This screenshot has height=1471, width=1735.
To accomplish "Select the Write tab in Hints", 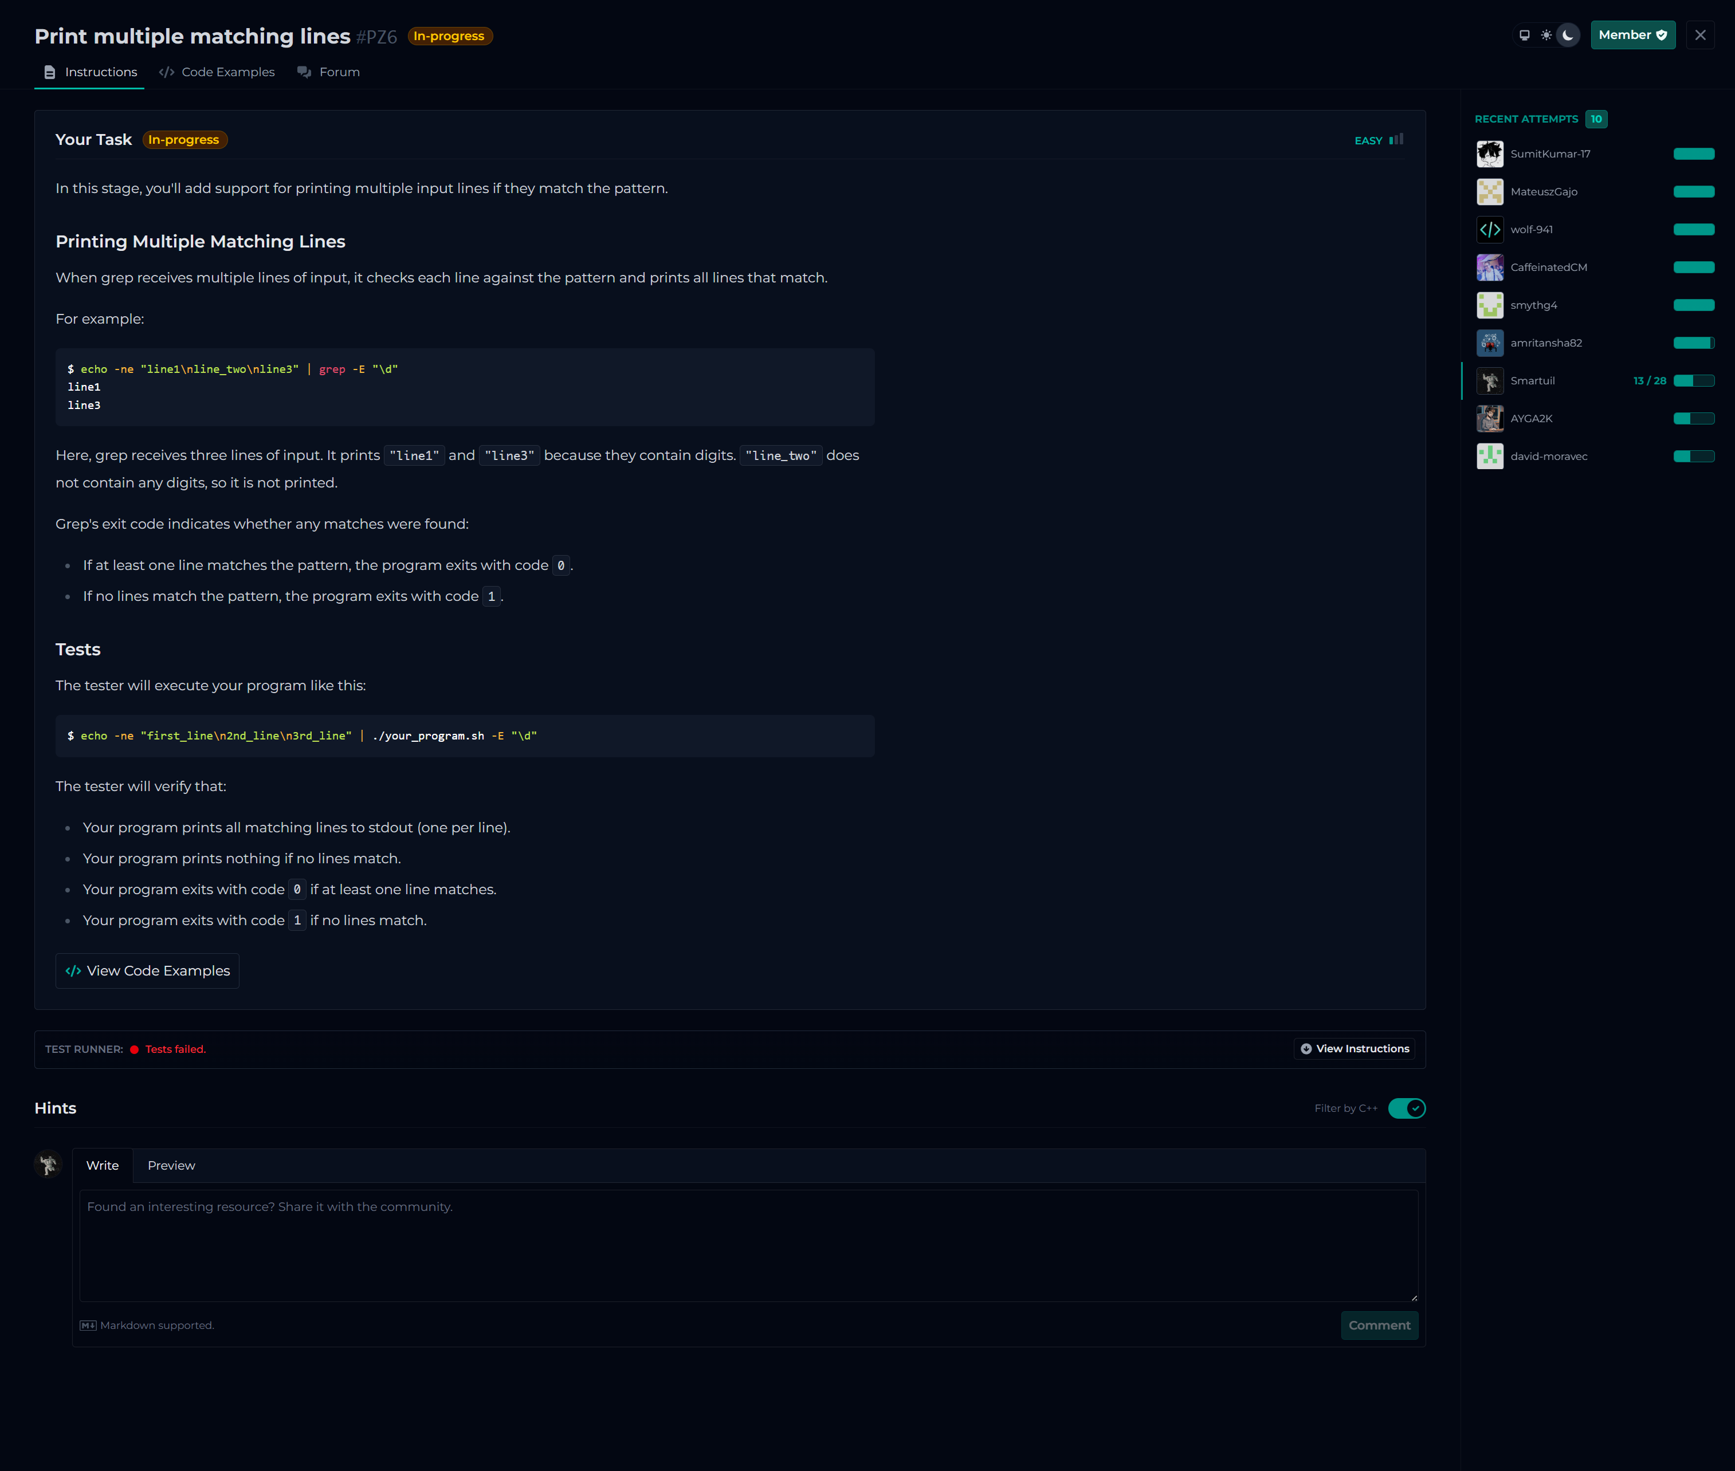I will tap(103, 1166).
